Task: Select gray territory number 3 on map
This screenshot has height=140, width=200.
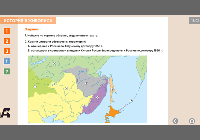Action: [86, 83]
